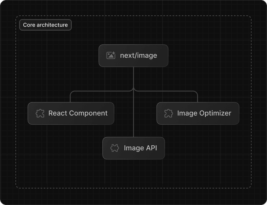Click the junction where the connector lines split

(133, 91)
